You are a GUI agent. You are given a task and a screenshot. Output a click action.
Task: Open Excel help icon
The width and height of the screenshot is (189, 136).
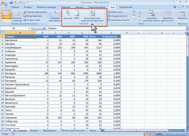click(x=175, y=7)
